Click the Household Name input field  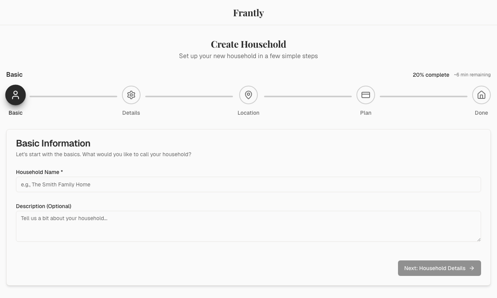[x=248, y=184]
